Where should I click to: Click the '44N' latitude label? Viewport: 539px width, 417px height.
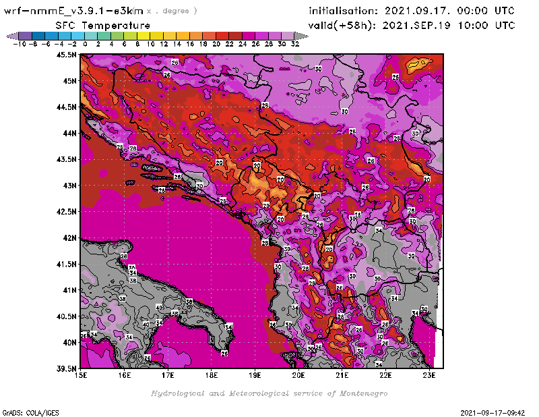point(69,133)
